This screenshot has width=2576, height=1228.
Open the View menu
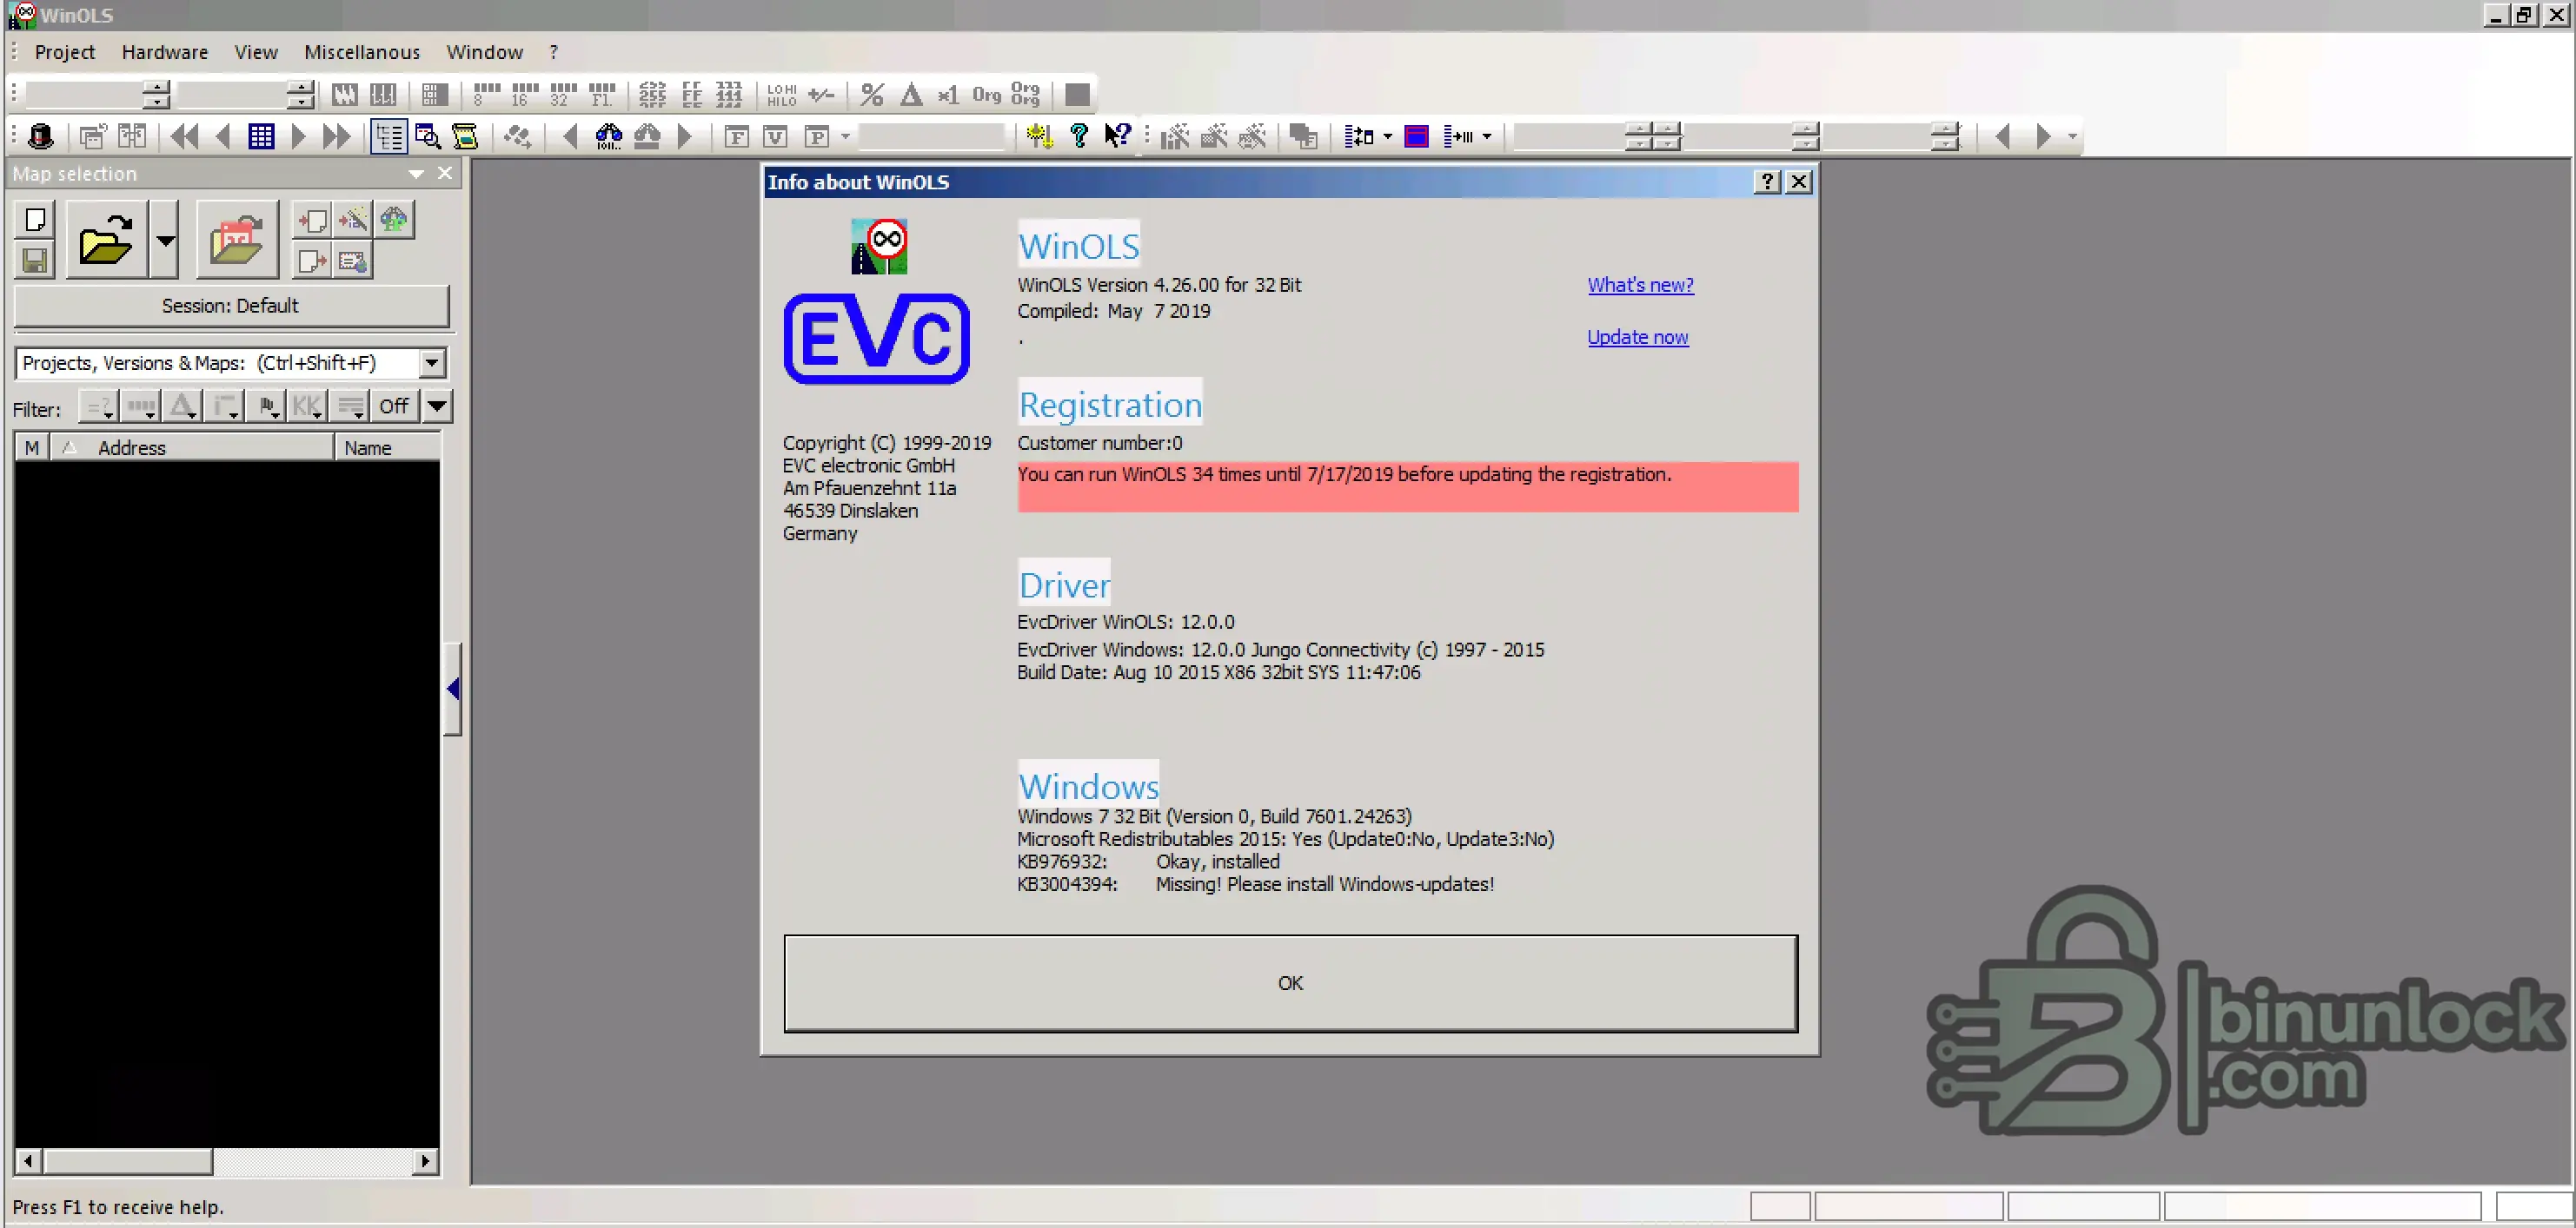click(256, 52)
